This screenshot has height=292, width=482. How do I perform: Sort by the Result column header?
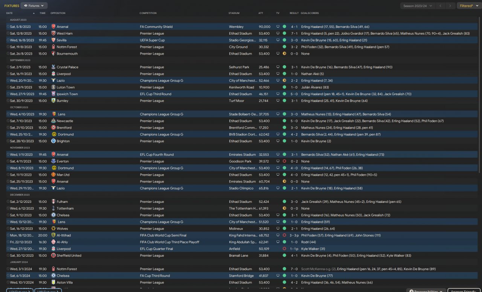tap(294, 13)
